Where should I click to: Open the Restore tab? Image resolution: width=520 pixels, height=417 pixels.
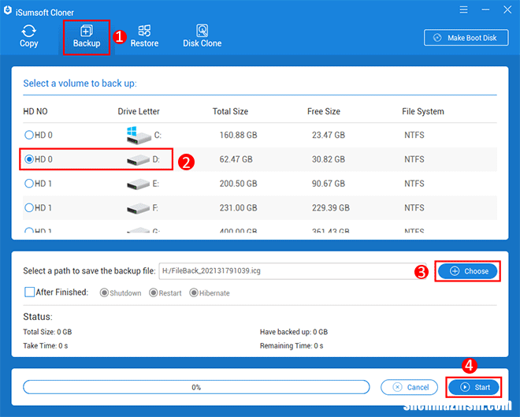tap(144, 36)
